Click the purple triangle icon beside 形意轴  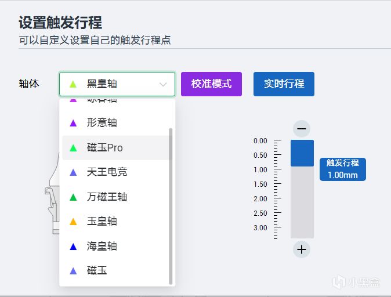tap(73, 123)
